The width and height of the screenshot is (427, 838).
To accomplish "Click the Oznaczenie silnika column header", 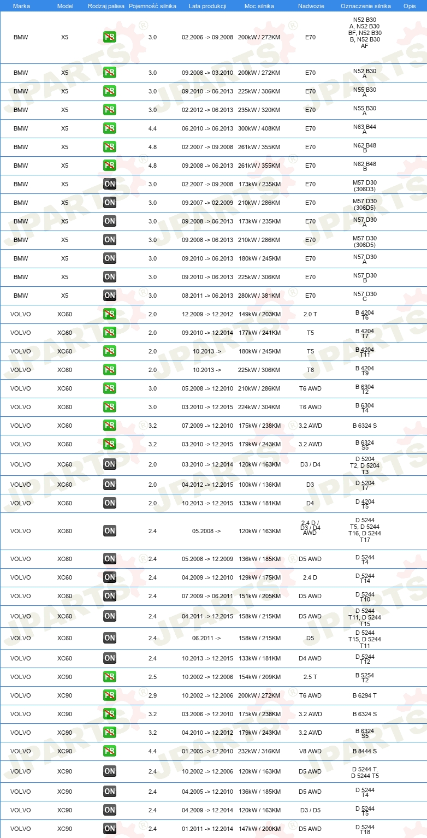I will tap(365, 6).
